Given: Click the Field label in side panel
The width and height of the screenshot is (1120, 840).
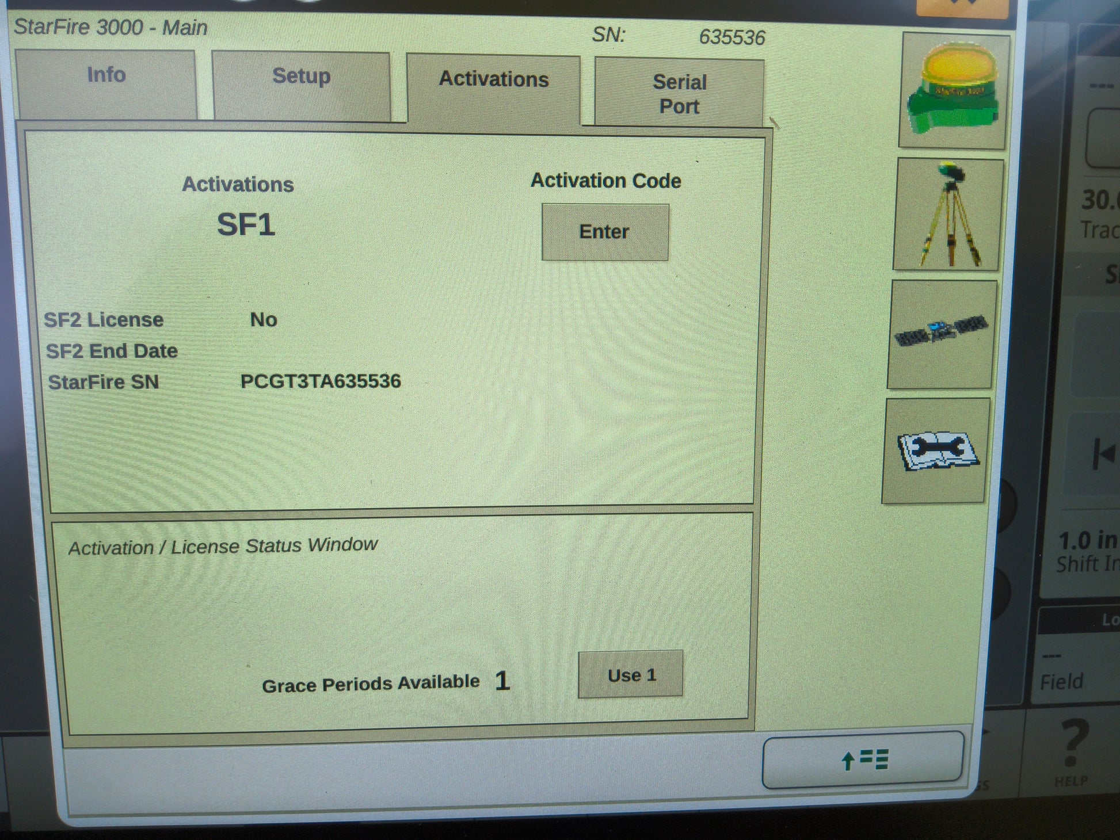Looking at the screenshot, I should pyautogui.click(x=1061, y=682).
